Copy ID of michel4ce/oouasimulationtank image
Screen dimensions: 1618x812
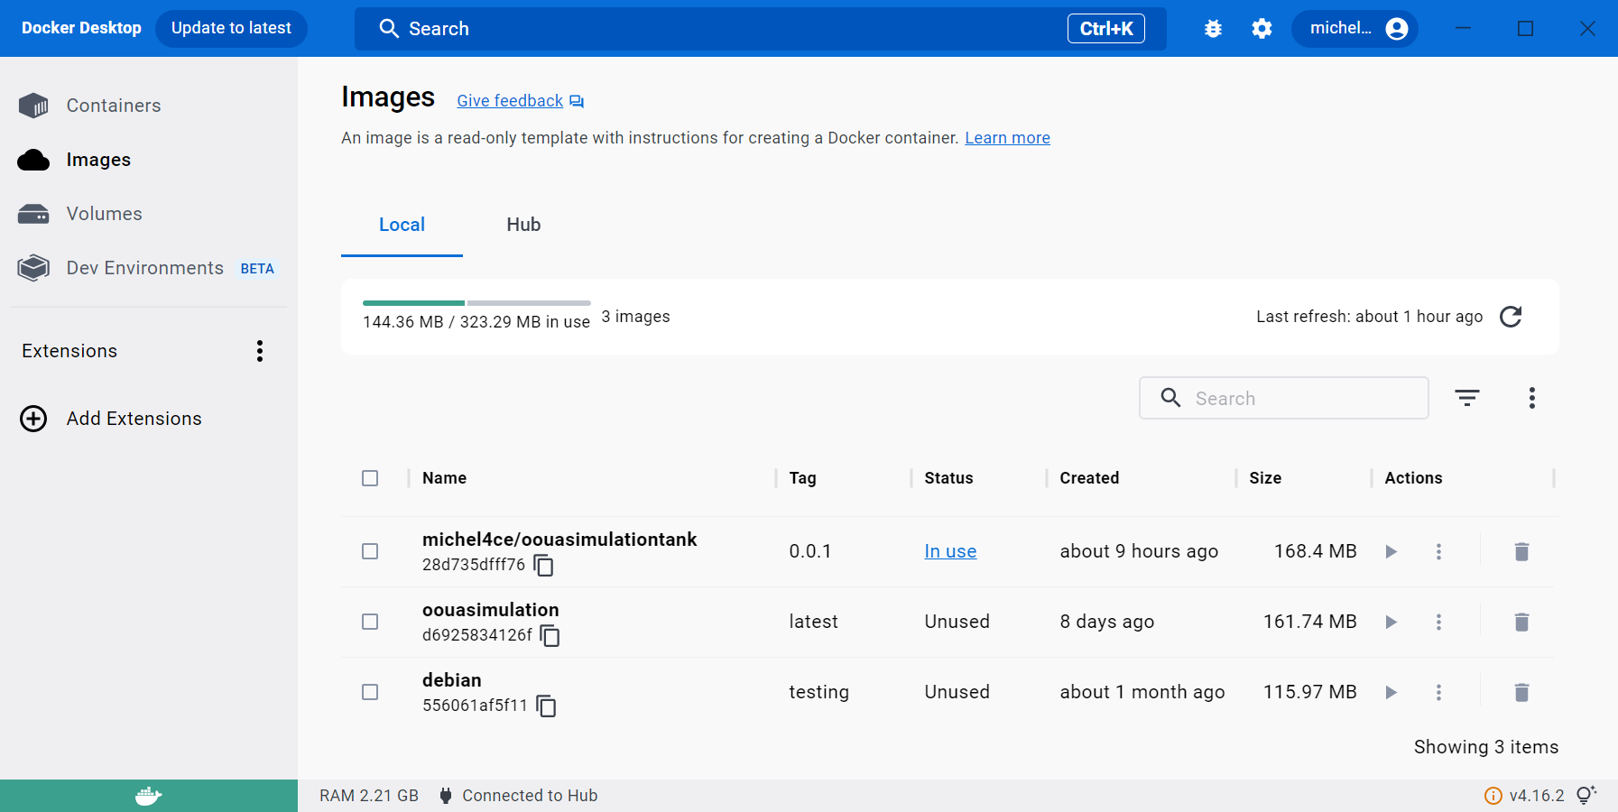[543, 565]
